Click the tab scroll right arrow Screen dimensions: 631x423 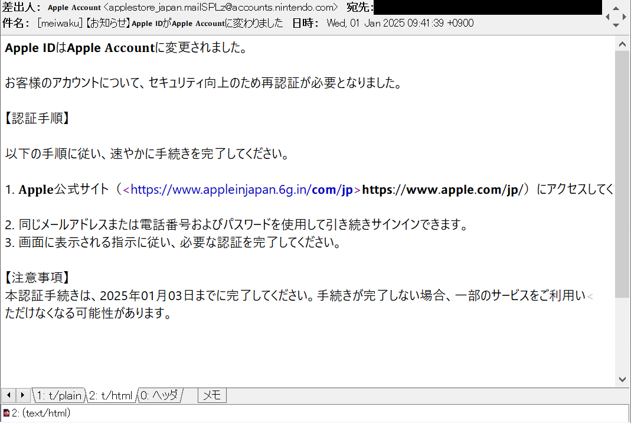(22, 396)
